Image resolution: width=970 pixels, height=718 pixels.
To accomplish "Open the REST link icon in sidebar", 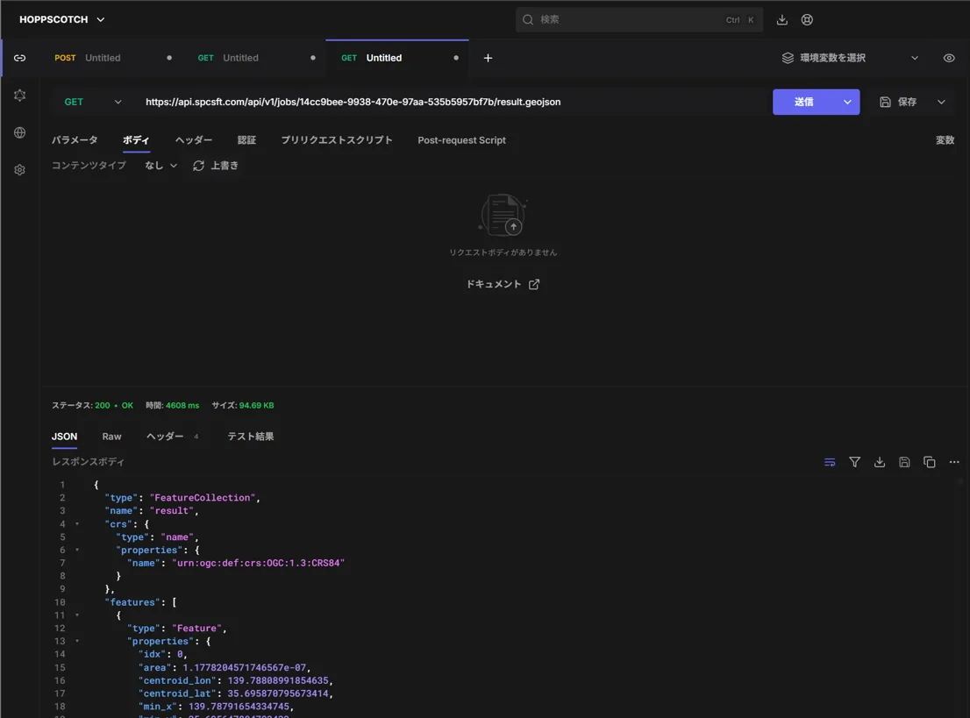I will coord(20,58).
